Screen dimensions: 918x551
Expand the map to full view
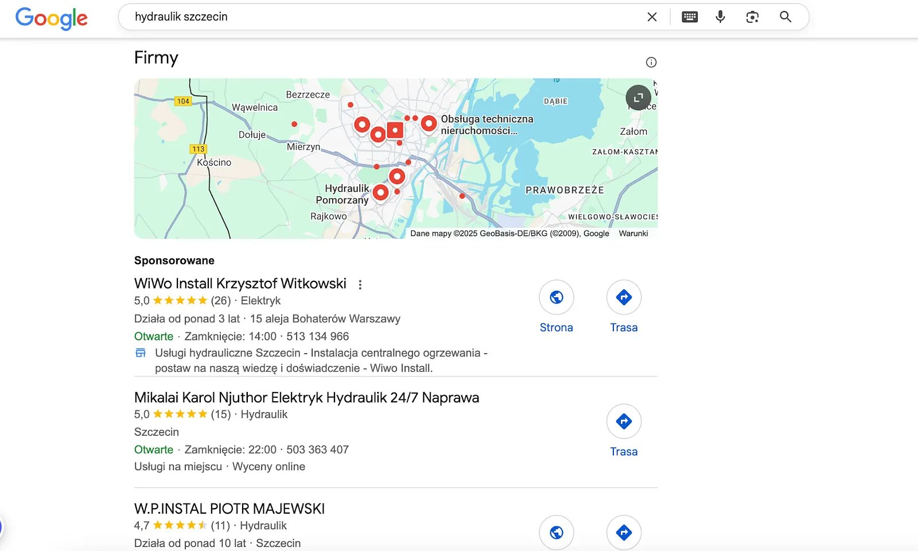point(639,98)
